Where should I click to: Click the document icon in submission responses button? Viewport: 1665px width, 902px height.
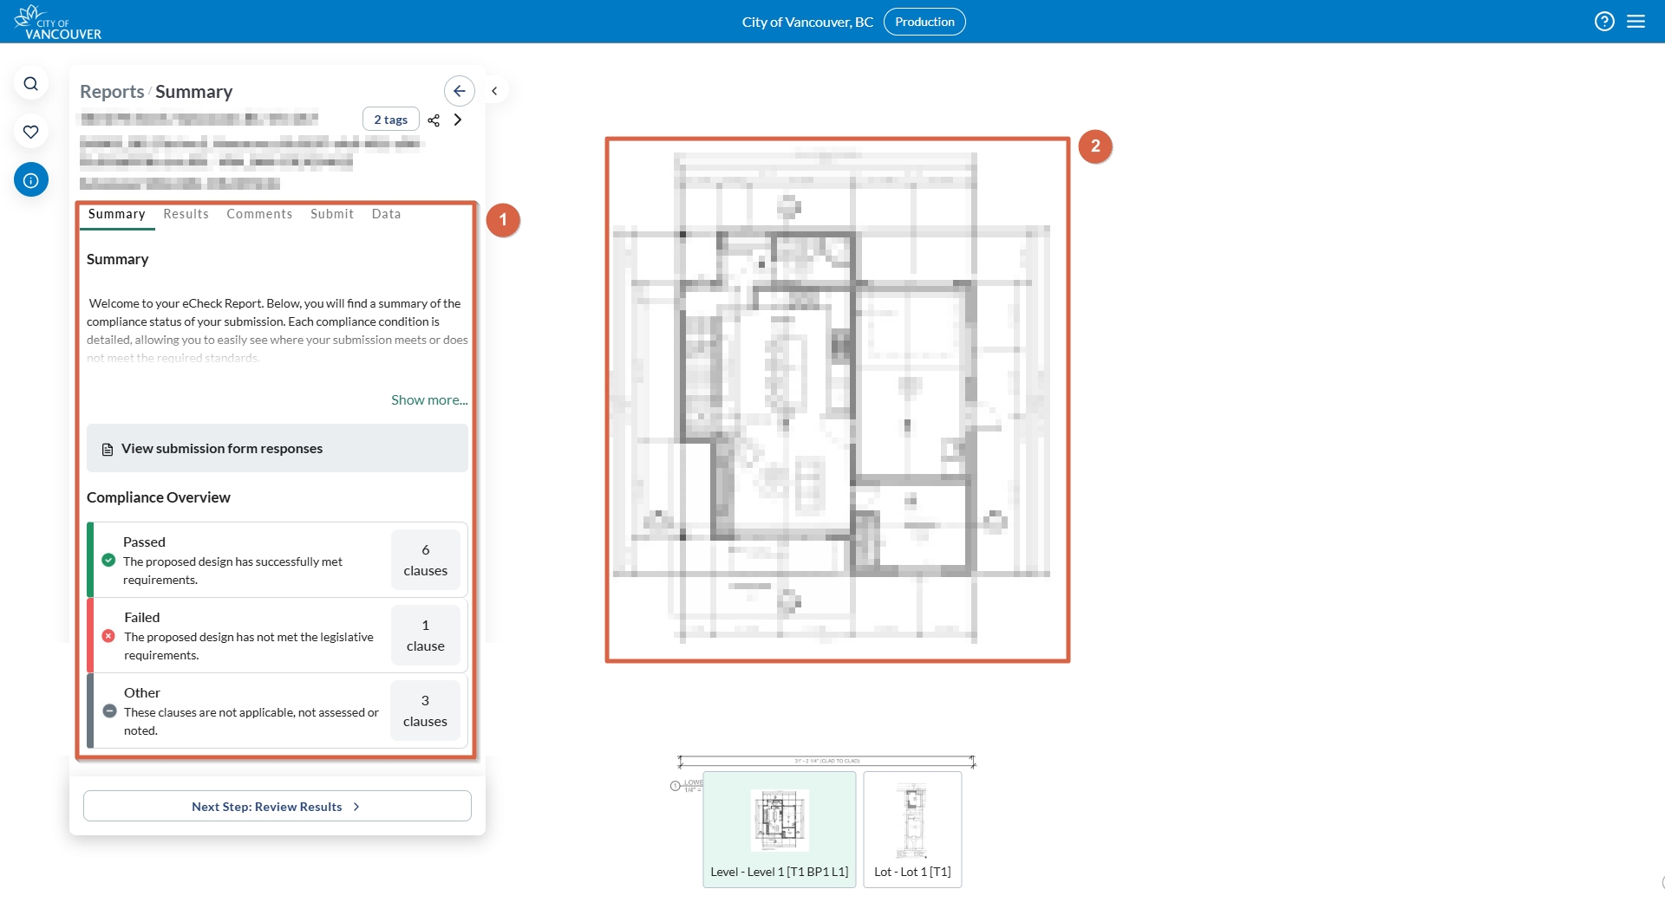pyautogui.click(x=108, y=449)
